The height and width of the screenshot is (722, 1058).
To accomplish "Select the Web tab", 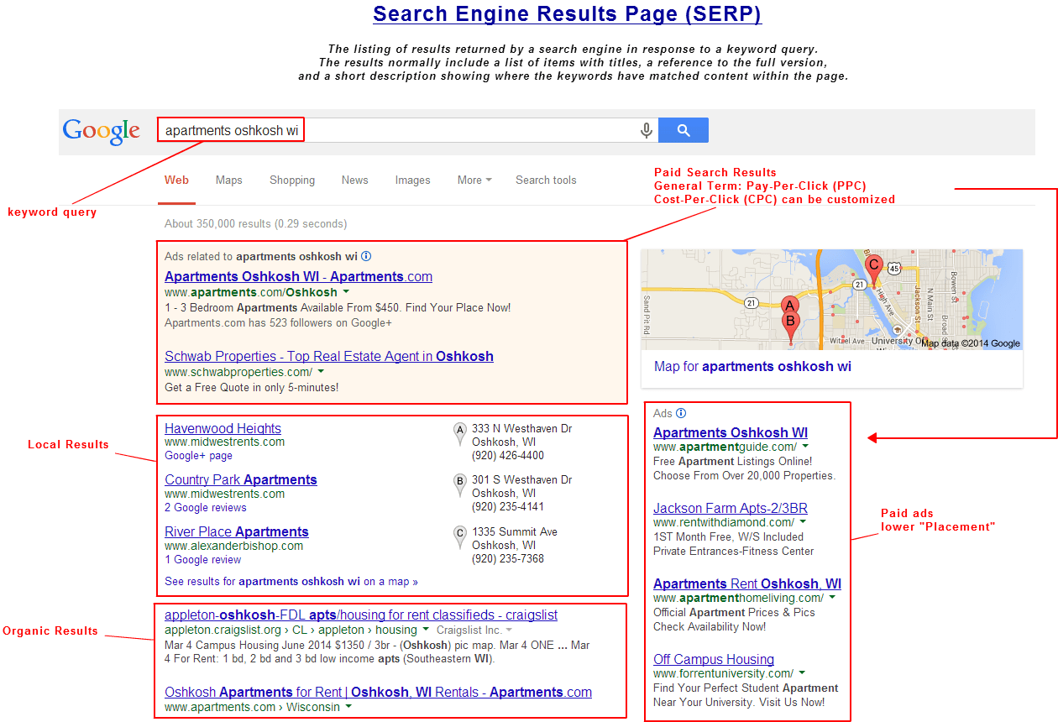I will [x=176, y=180].
